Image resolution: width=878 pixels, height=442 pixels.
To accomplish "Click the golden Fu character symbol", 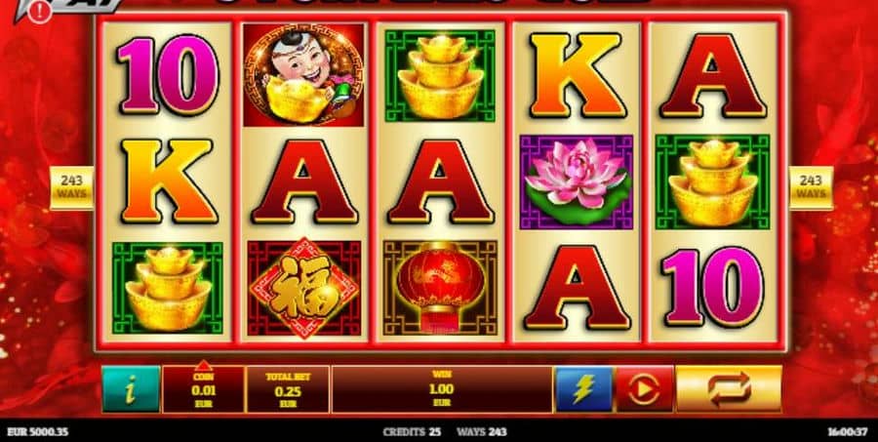I will [304, 288].
